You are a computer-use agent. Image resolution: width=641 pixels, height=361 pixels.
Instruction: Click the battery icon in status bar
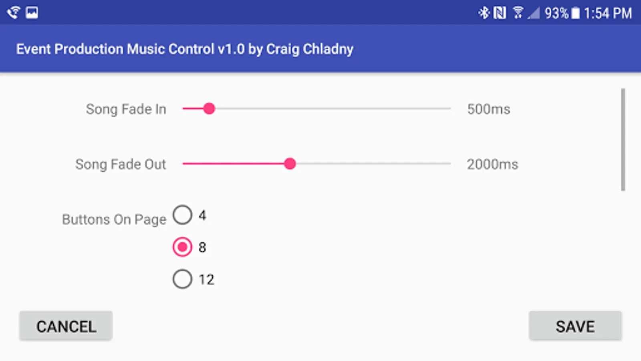pyautogui.click(x=575, y=13)
